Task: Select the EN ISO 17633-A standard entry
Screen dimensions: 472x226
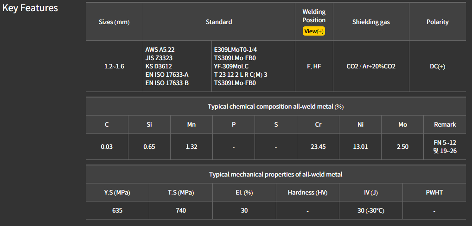Action: [x=167, y=74]
